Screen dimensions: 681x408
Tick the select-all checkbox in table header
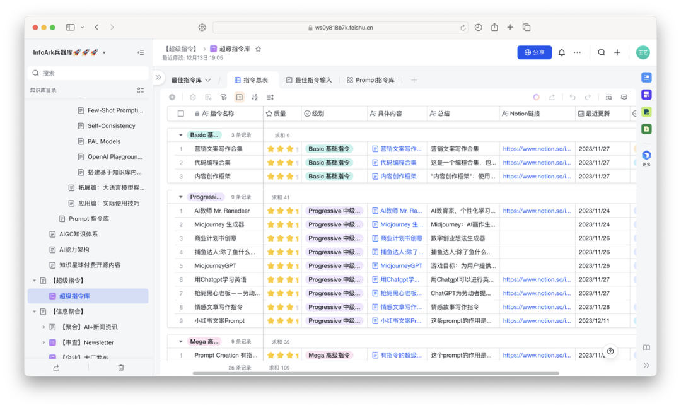point(181,114)
